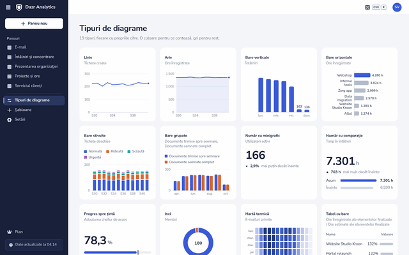Image resolution: width=409 pixels, height=255 pixels.
Task: Click the Bare stivuite card title
Action: (95, 136)
